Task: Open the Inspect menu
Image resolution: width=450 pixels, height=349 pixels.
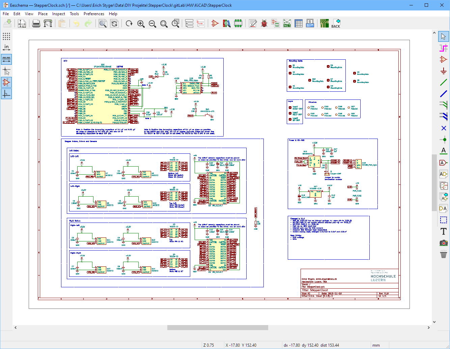Action: click(58, 14)
